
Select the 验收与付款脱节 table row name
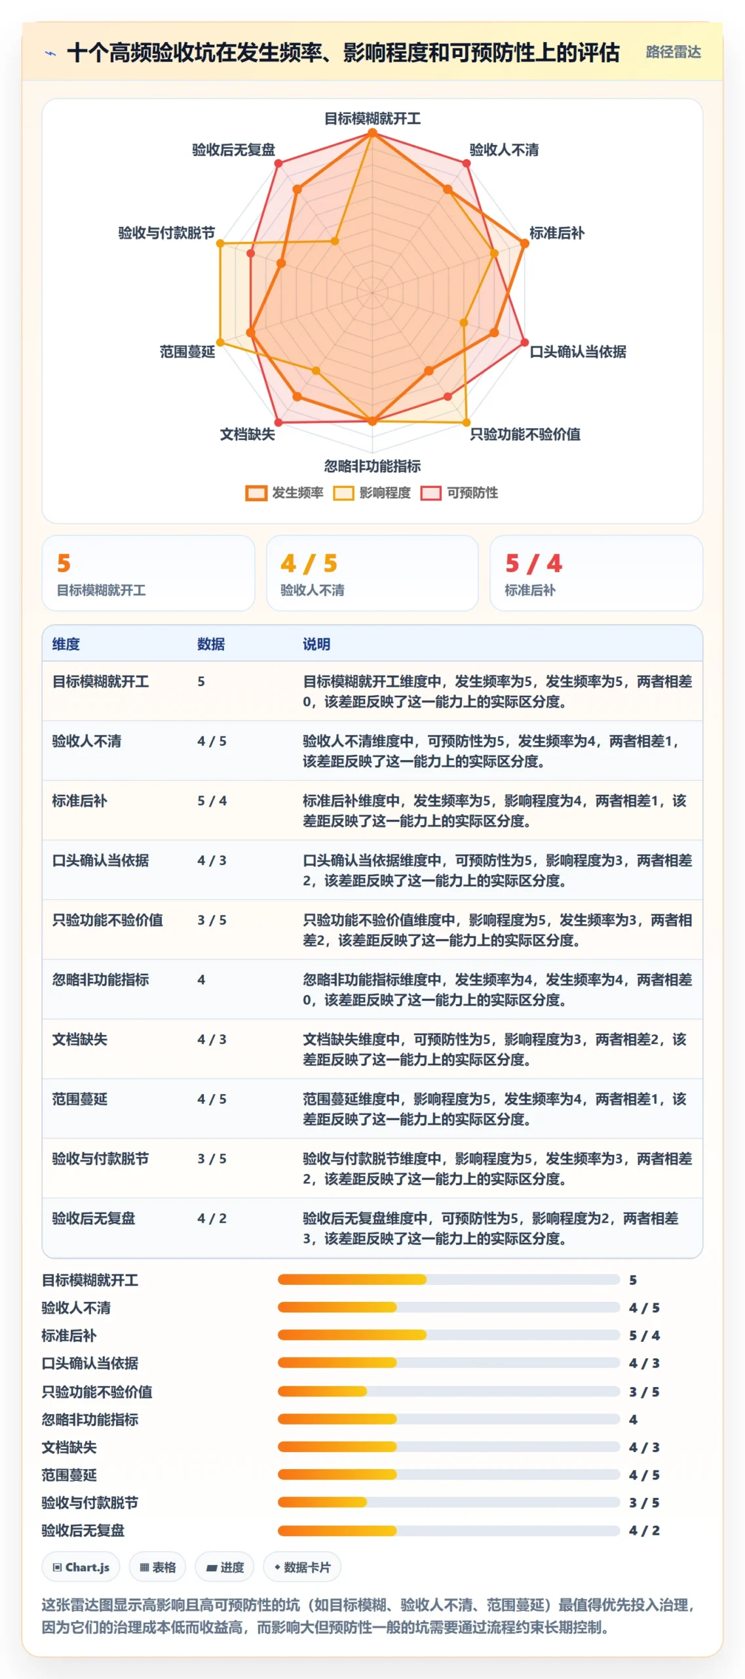pyautogui.click(x=100, y=1159)
